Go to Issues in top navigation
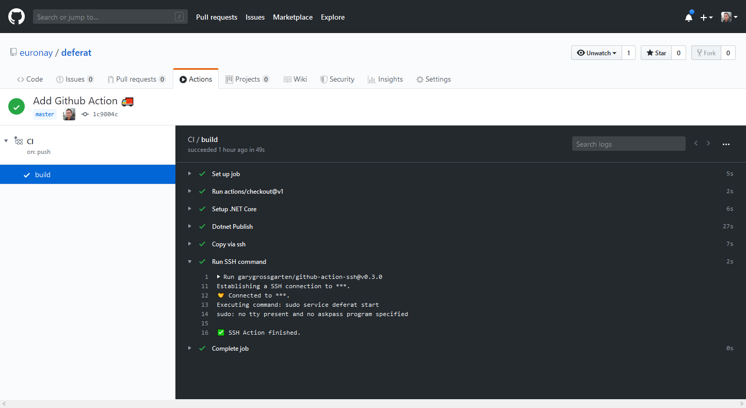This screenshot has width=746, height=408. tap(255, 17)
